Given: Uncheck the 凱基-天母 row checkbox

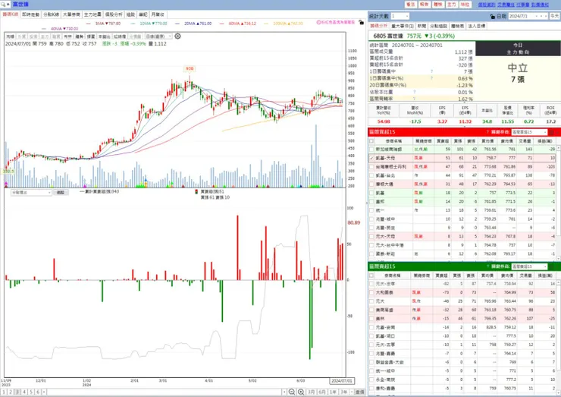Looking at the screenshot, I should (x=371, y=158).
